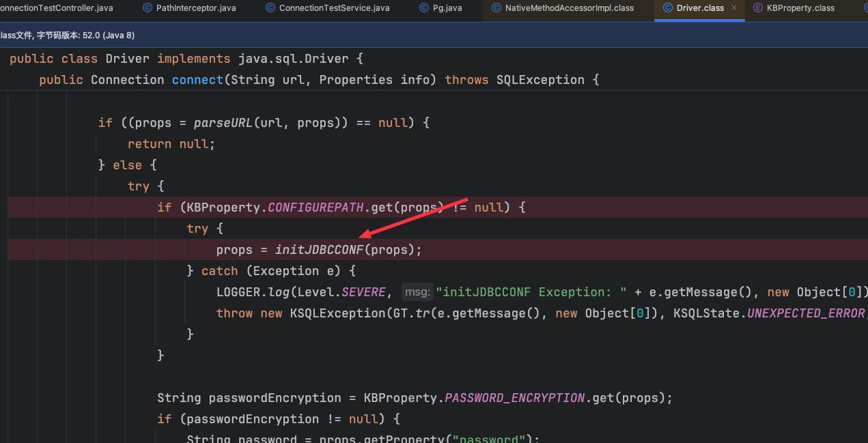Click the throws keyword

[x=467, y=80]
